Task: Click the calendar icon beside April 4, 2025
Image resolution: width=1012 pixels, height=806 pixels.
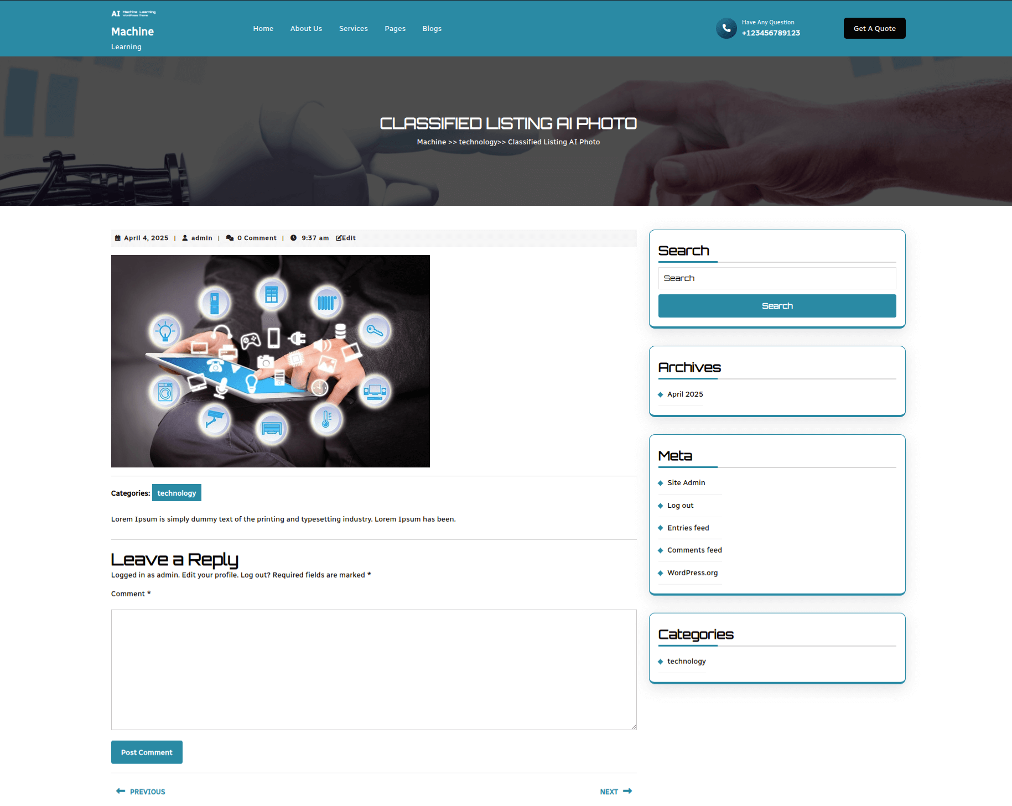Action: [x=117, y=238]
